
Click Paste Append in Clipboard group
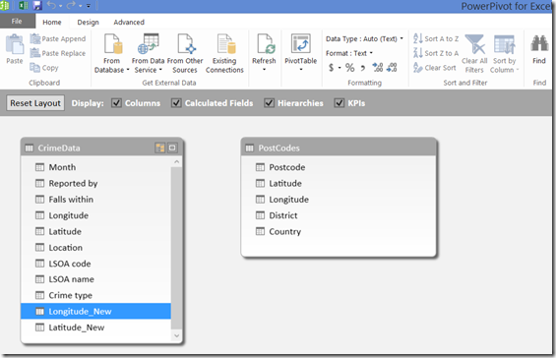[58, 38]
